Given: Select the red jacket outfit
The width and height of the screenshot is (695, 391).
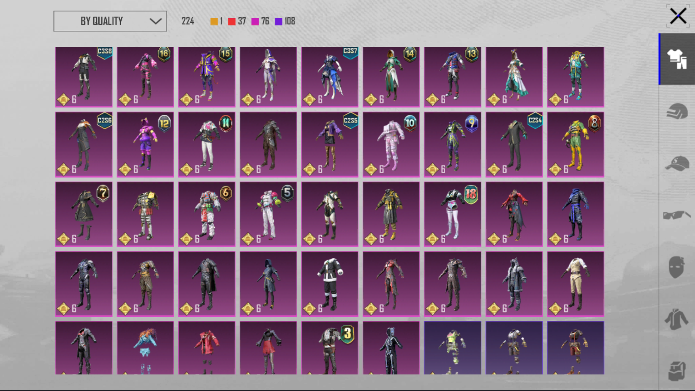Looking at the screenshot, I should 207,348.
